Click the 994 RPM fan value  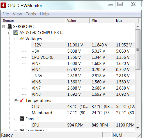point(75,125)
